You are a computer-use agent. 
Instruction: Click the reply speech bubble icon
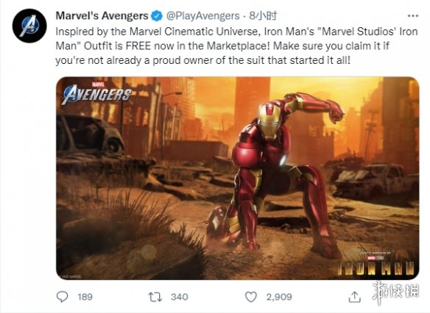(x=63, y=297)
